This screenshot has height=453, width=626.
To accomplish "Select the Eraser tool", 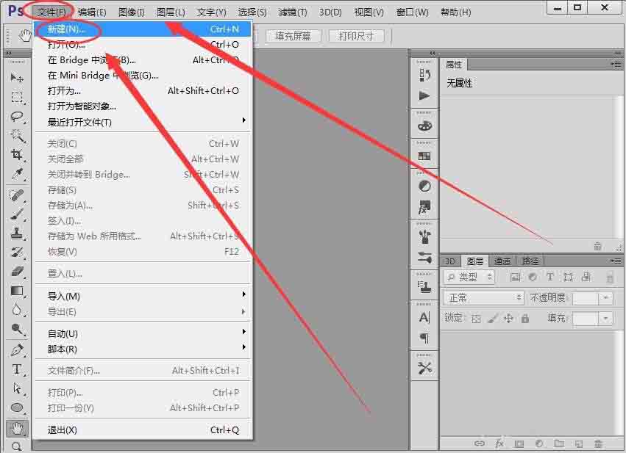I will click(17, 272).
